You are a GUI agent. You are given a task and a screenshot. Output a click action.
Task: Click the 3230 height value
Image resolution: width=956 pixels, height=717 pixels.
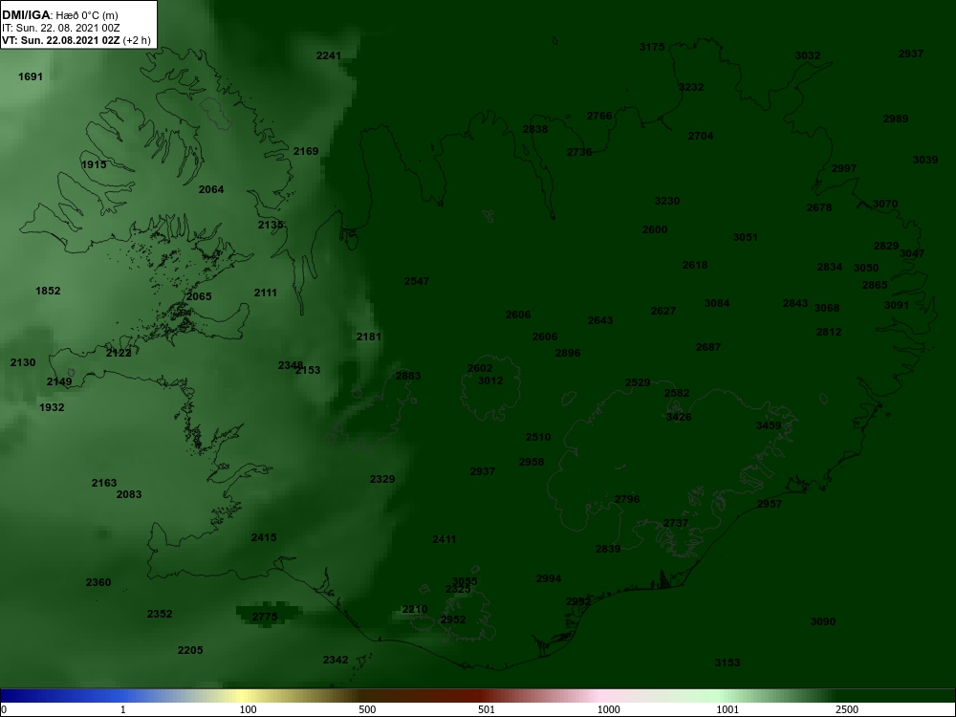[667, 201]
